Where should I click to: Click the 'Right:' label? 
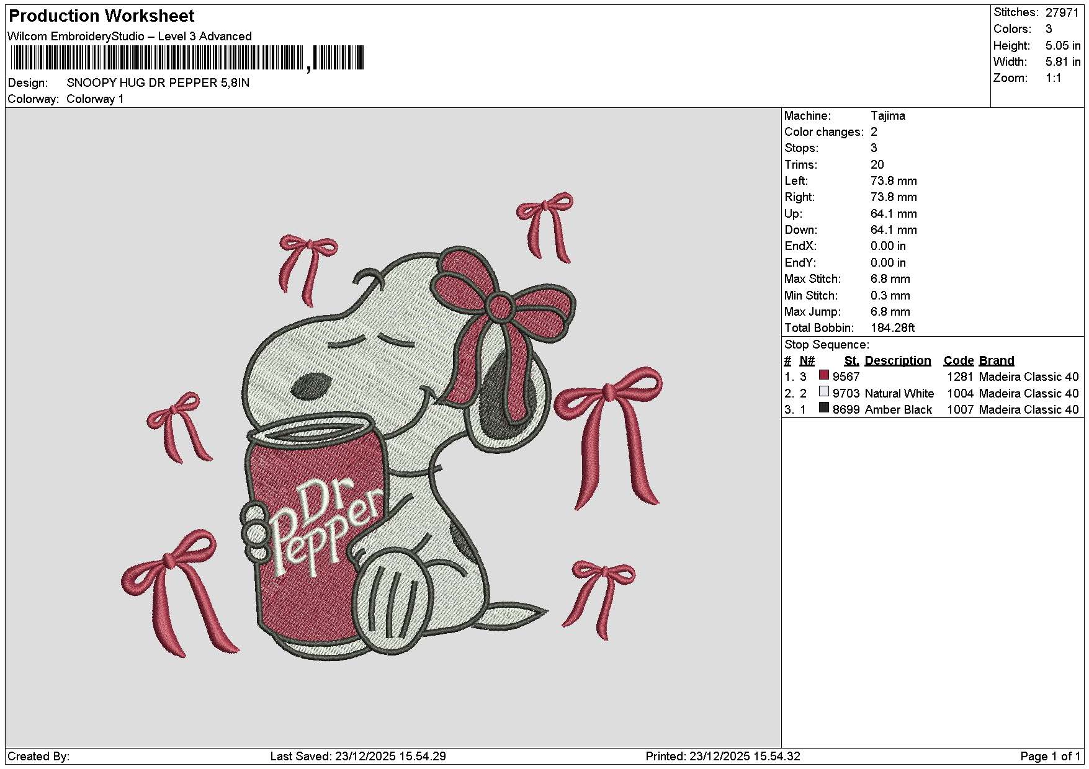pos(800,197)
